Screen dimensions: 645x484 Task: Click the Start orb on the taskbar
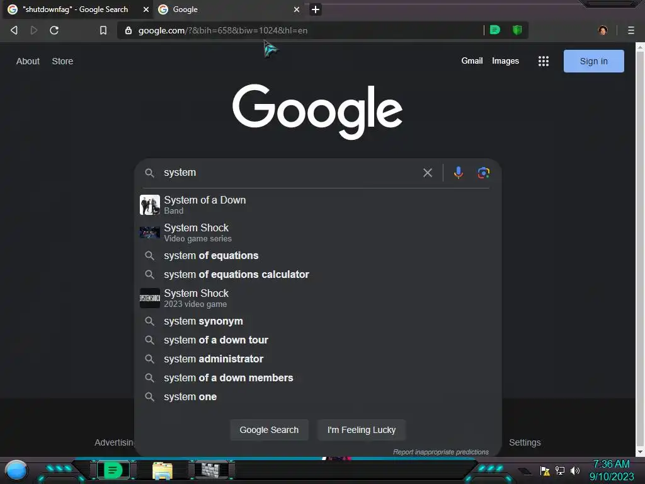point(16,470)
